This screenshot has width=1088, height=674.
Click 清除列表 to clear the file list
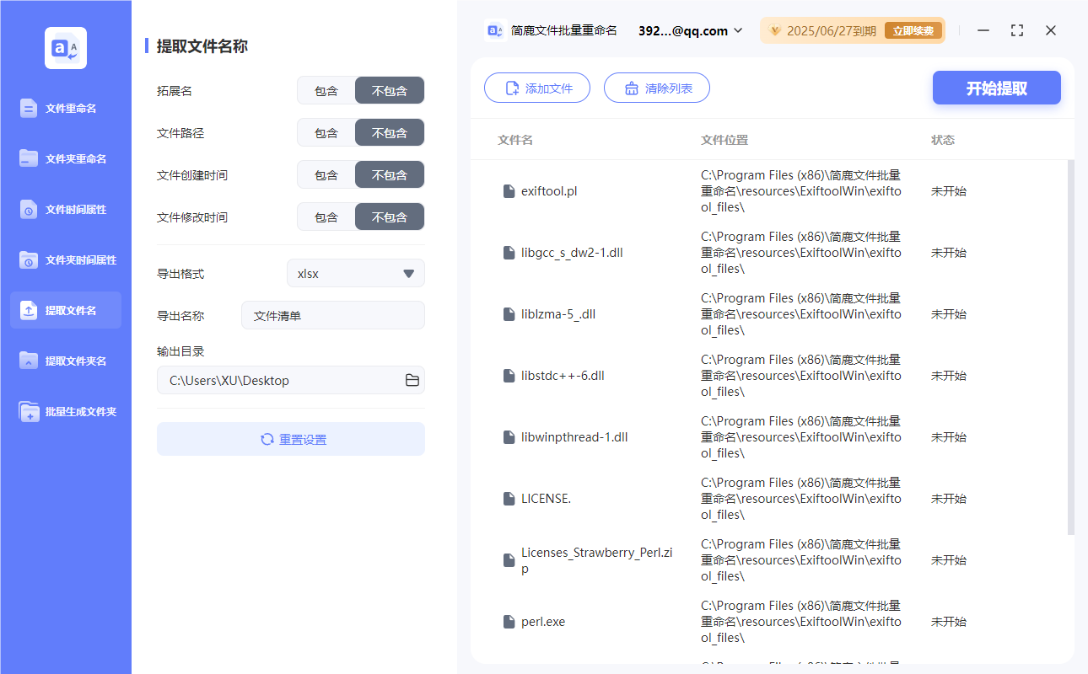[656, 88]
